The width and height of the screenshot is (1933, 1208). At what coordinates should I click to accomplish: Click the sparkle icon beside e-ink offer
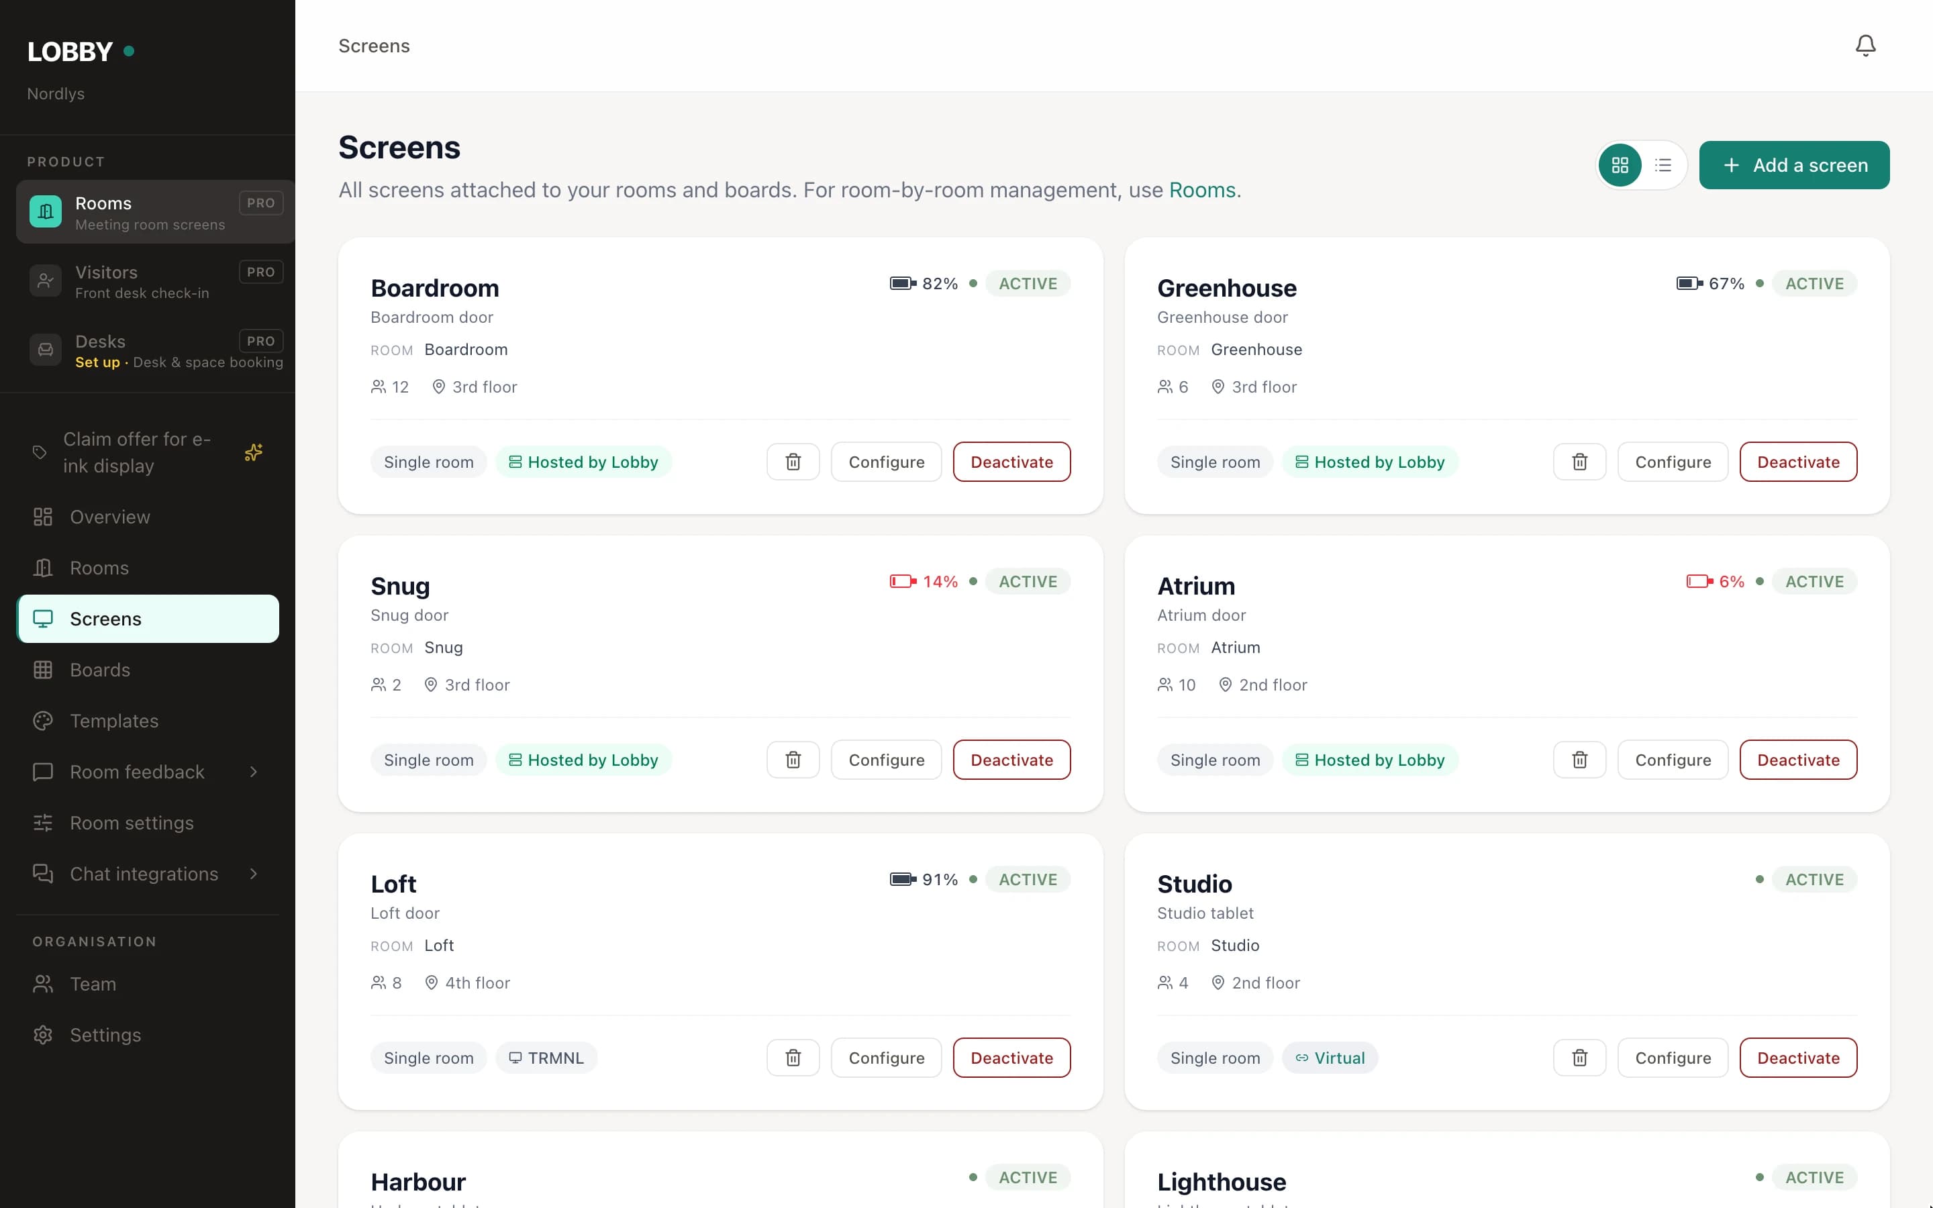253,452
